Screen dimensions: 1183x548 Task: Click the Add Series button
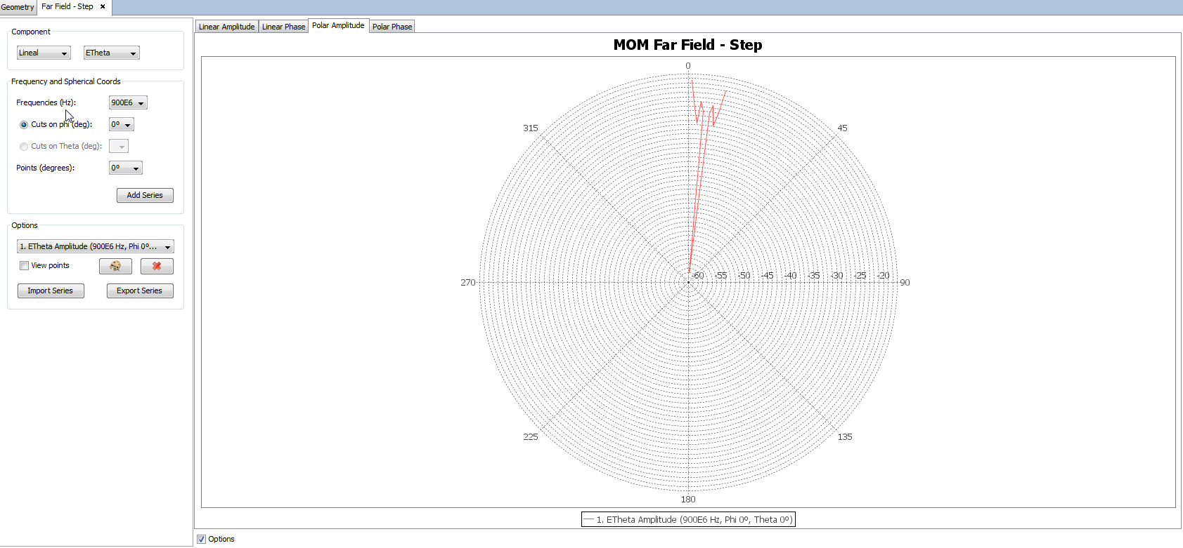pos(145,196)
